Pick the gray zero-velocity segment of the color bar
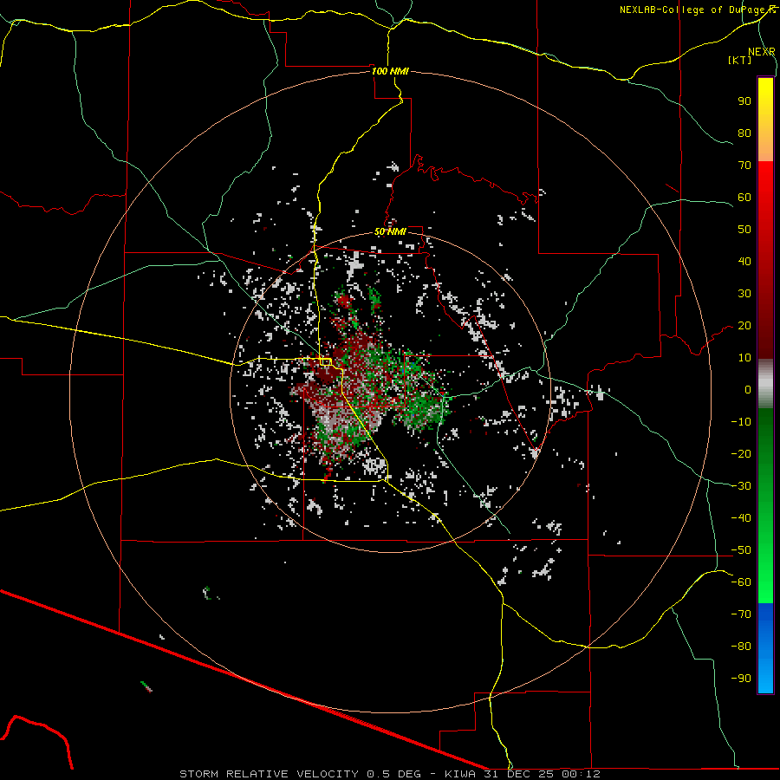The image size is (780, 780). 765,383
